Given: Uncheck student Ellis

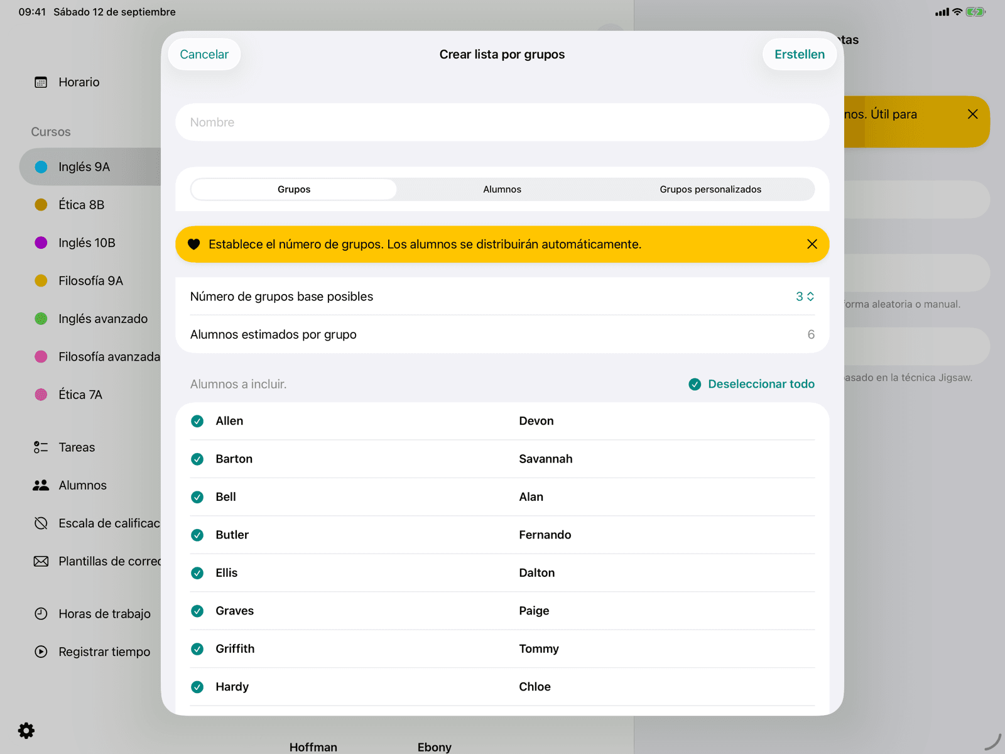Looking at the screenshot, I should [197, 573].
